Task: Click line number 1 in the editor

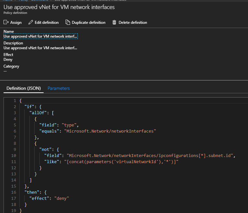Action: coord(15,101)
